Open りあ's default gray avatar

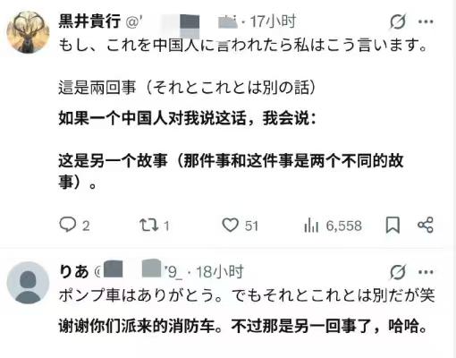tap(28, 283)
